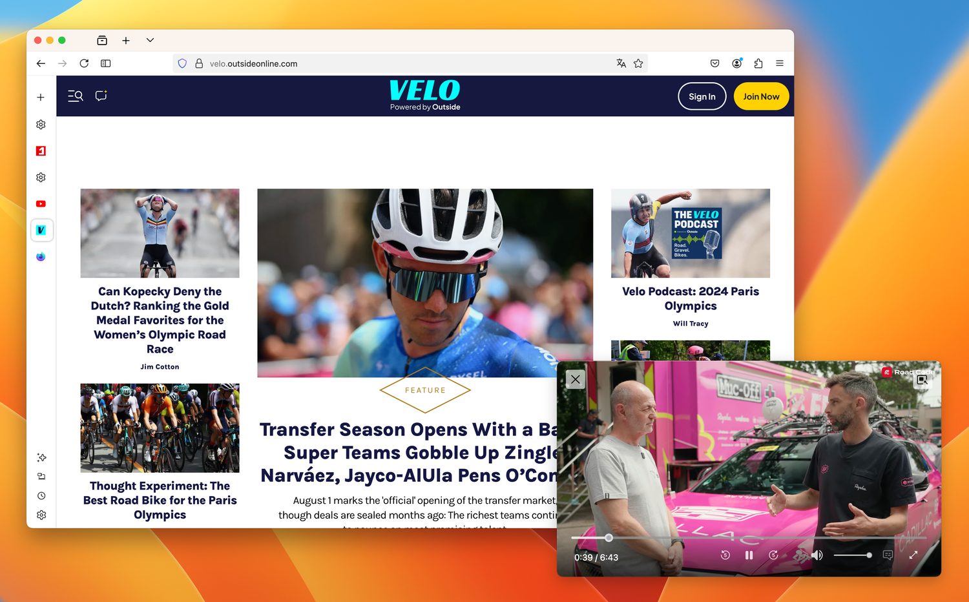Screen dimensions: 969x602
Task: Switch to the red number-one tab in the sidebar
Action: pyautogui.click(x=41, y=150)
